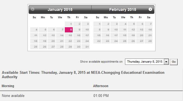Select January 1 in the calendar
The image size is (183, 101).
point(69,24)
